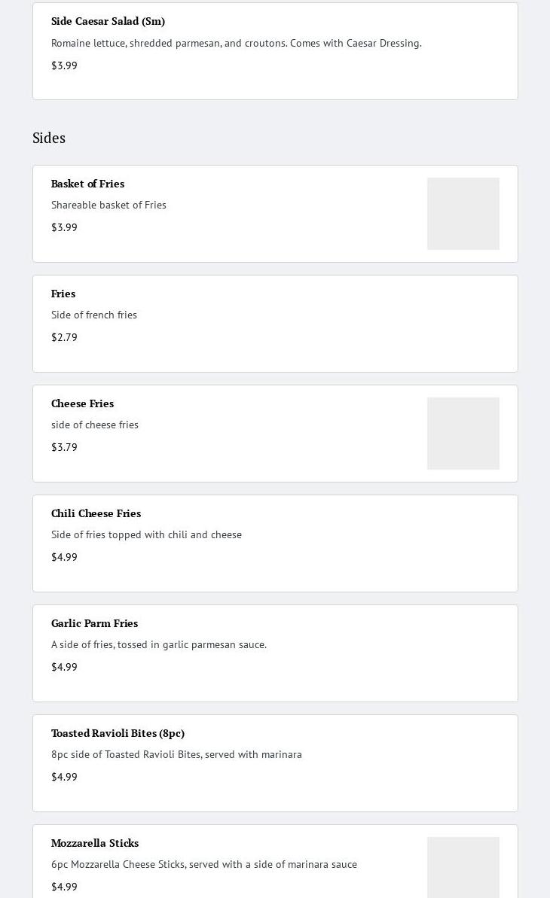Choose the Cheese Fries item title
Image resolution: width=550 pixels, height=898 pixels.
click(x=82, y=403)
